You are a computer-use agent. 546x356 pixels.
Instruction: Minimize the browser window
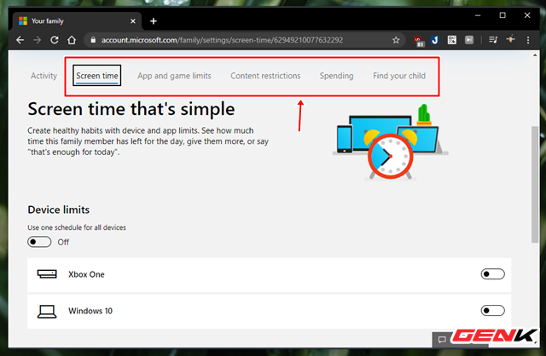478,15
